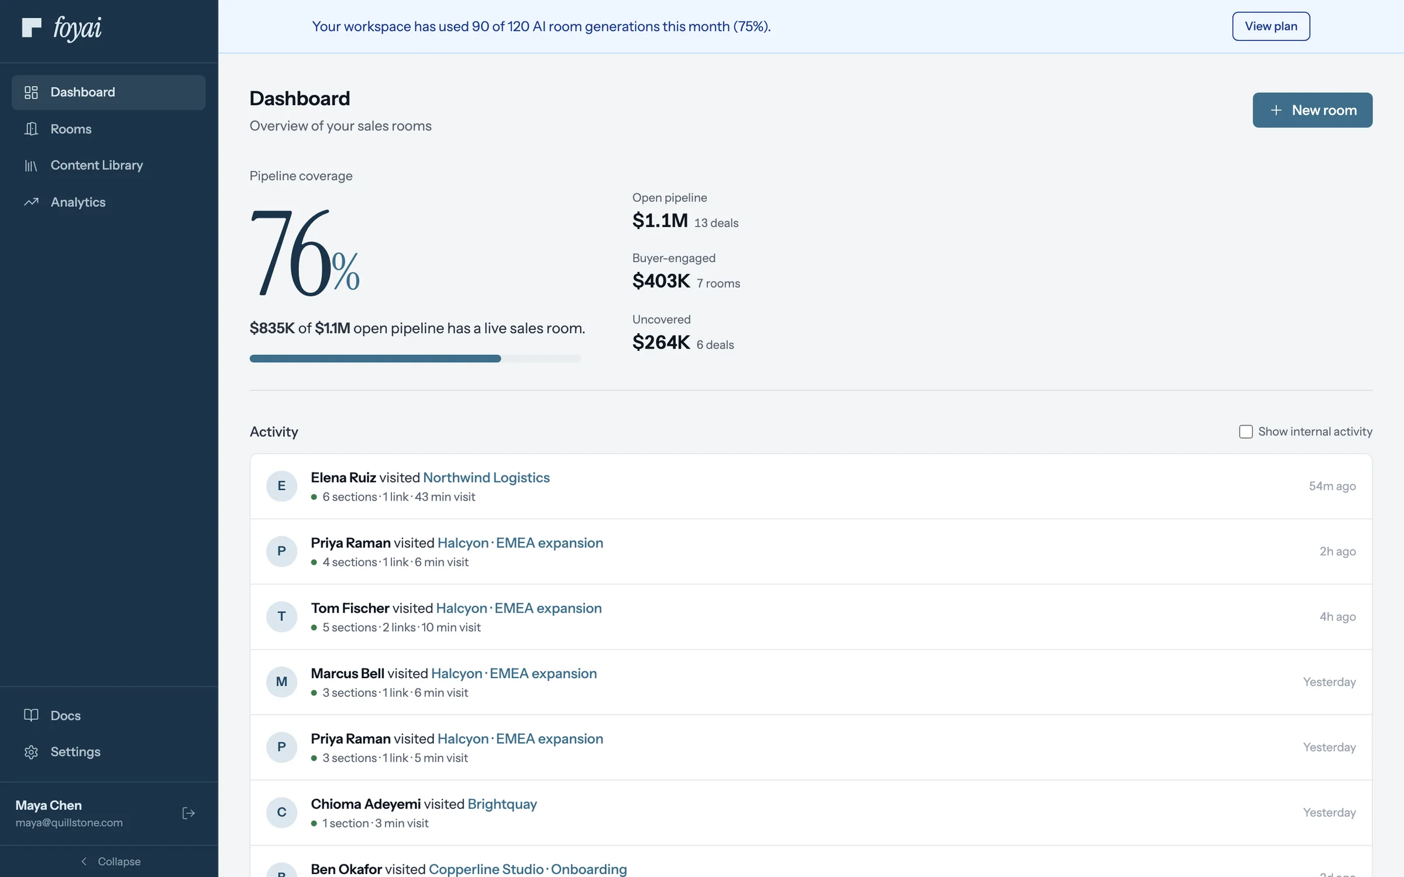
Task: Open the Brightquay room link
Action: pyautogui.click(x=502, y=804)
